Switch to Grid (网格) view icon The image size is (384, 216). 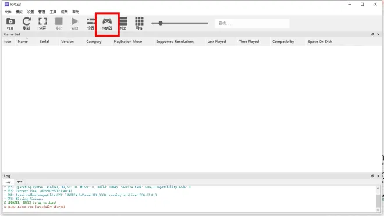point(139,23)
